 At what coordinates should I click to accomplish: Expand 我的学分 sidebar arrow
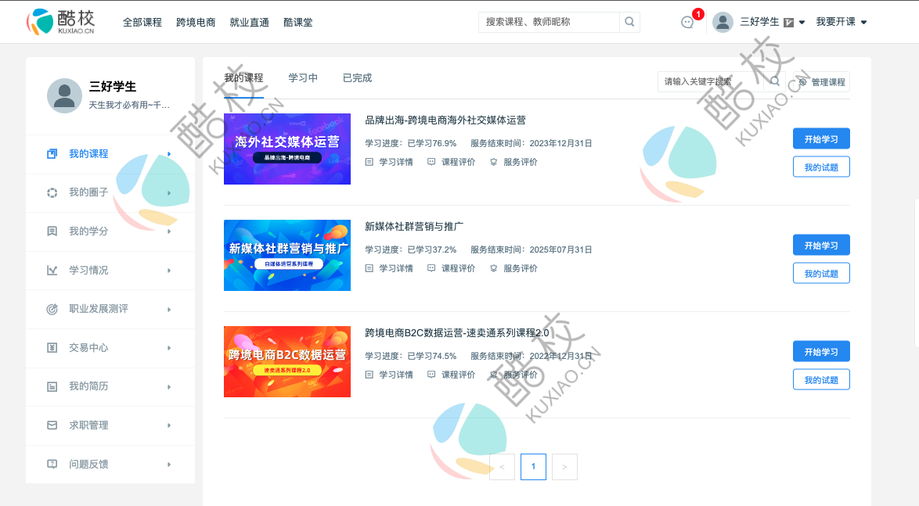coord(169,231)
